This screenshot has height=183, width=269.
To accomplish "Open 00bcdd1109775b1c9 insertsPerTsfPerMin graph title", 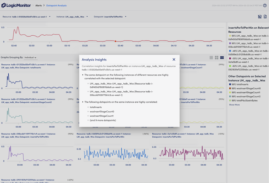I will click(28, 135).
